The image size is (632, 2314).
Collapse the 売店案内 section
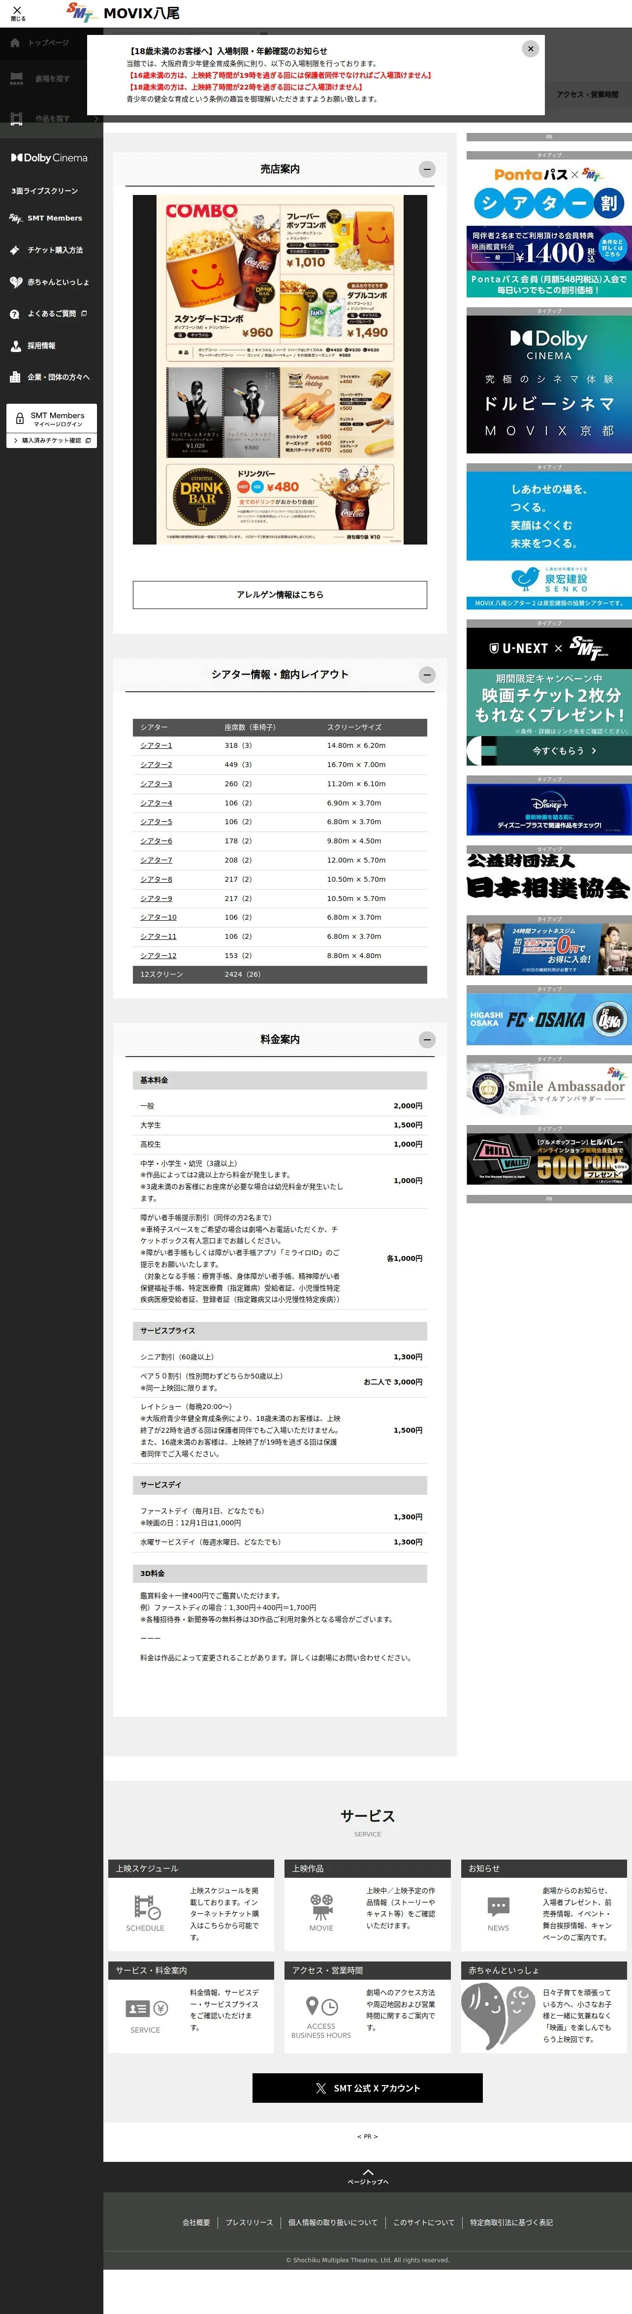click(x=427, y=169)
